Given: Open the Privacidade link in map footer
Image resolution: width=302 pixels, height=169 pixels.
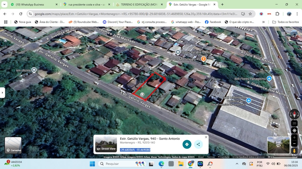Looking at the screenshot, I should click(223, 157).
